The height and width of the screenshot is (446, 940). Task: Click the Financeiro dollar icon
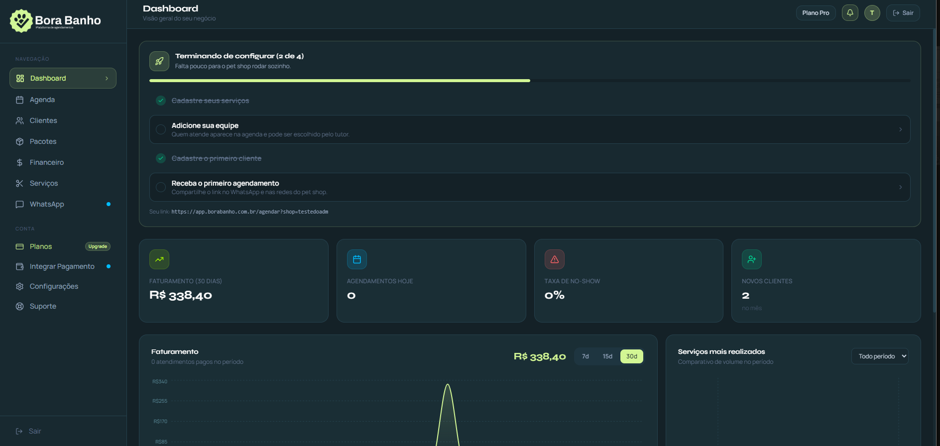coord(20,162)
